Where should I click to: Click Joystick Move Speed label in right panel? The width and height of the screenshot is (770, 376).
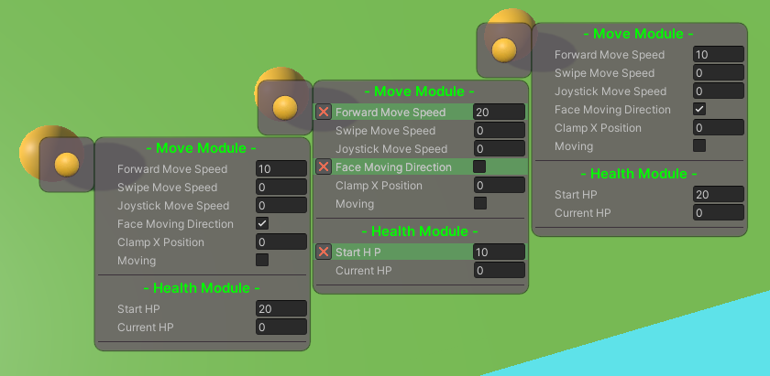point(610,91)
